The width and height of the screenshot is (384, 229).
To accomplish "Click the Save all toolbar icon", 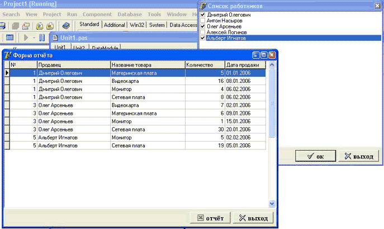I will pos(15,26).
